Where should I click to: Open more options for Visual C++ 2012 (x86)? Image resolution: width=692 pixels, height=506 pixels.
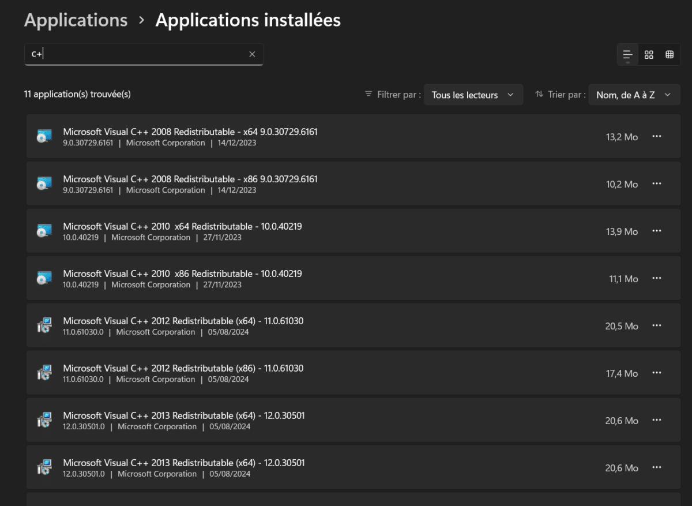pyautogui.click(x=656, y=373)
